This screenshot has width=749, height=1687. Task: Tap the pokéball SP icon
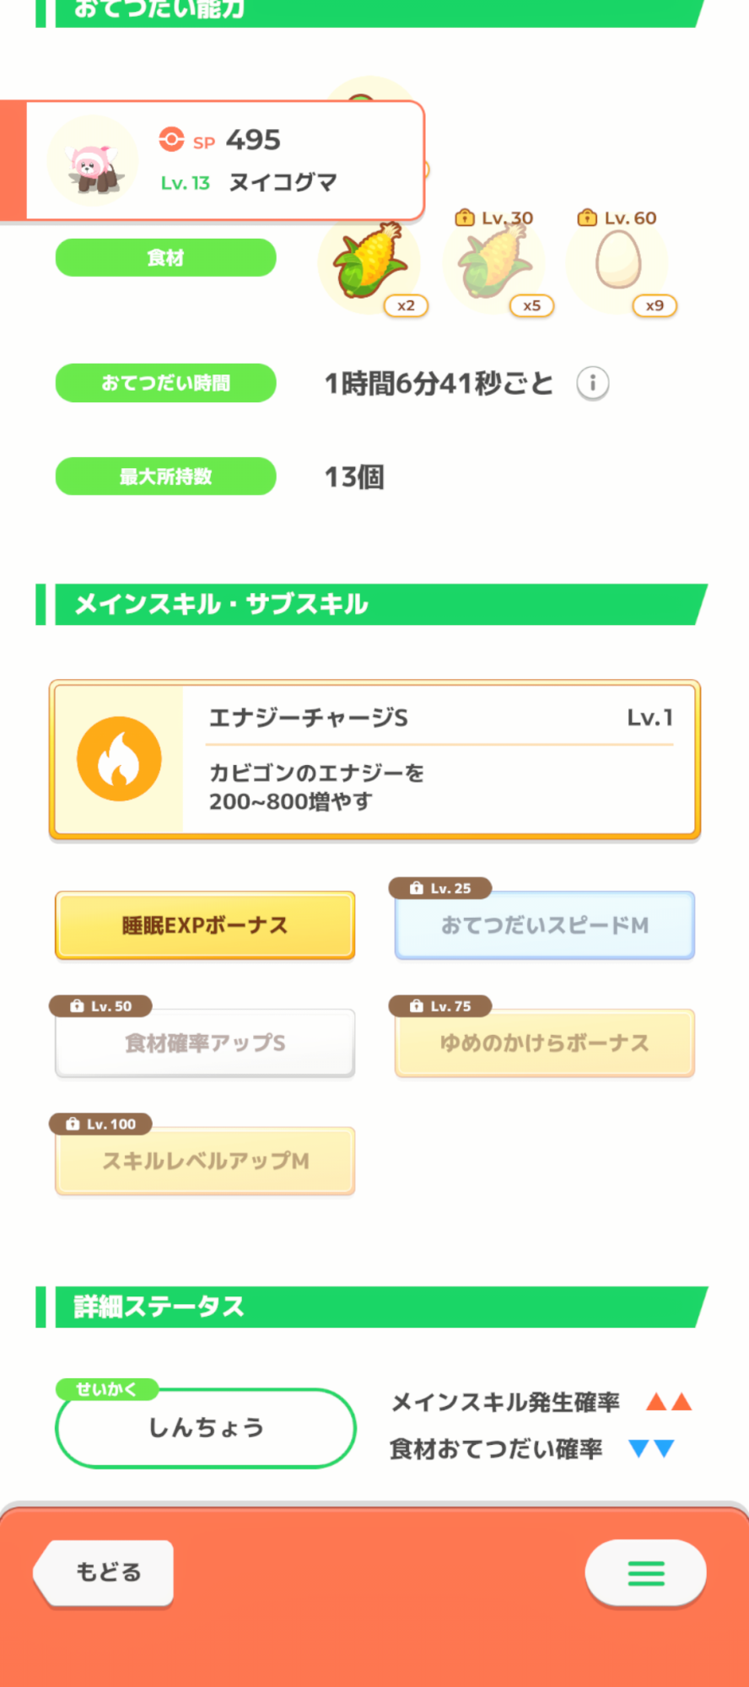click(171, 139)
